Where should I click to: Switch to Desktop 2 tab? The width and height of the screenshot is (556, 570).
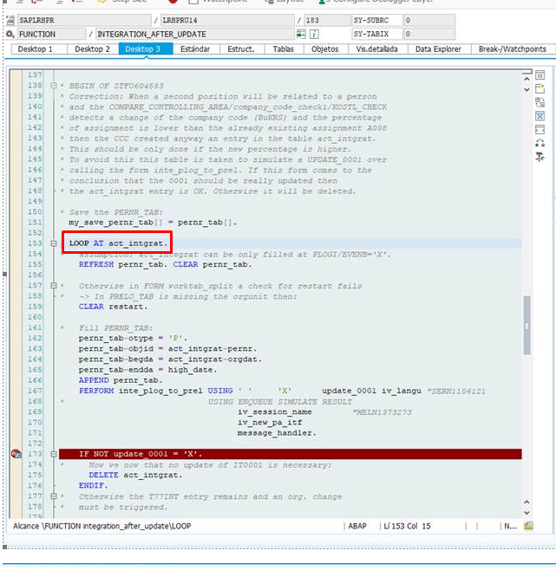(93, 49)
